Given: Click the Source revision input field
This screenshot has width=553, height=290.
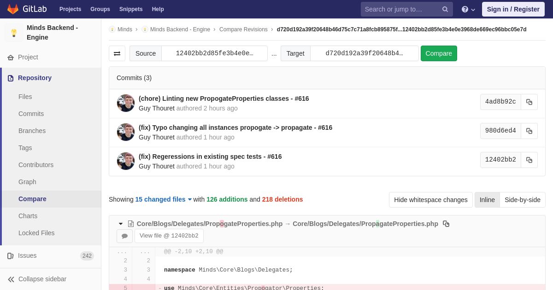Looking at the screenshot, I should coord(214,53).
